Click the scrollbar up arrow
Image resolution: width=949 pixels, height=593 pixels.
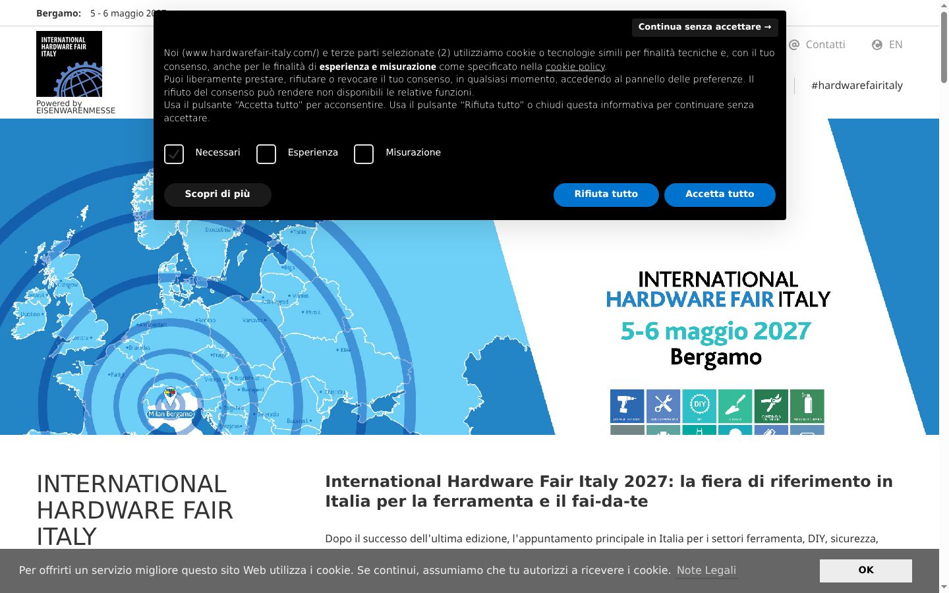tap(944, 5)
